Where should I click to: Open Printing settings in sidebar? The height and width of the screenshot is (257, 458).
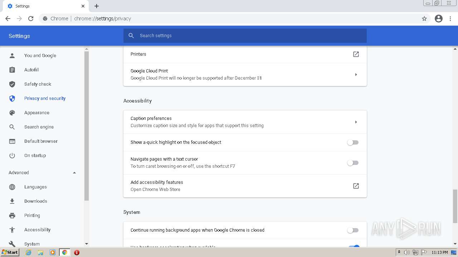[32, 215]
